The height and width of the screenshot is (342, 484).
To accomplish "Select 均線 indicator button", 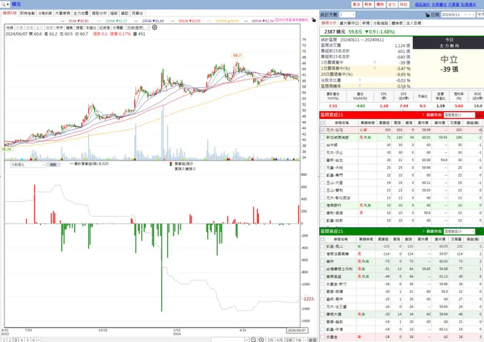I will 10,27.
